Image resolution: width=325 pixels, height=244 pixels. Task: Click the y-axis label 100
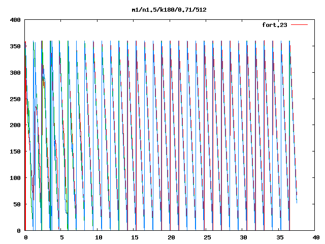(x=15, y=178)
